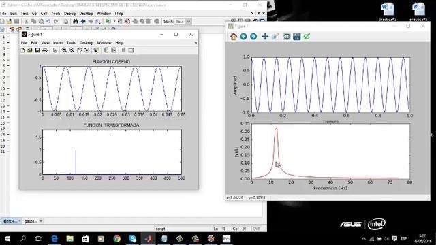Click forward arrow in Editor toolbar

tap(91, 21)
